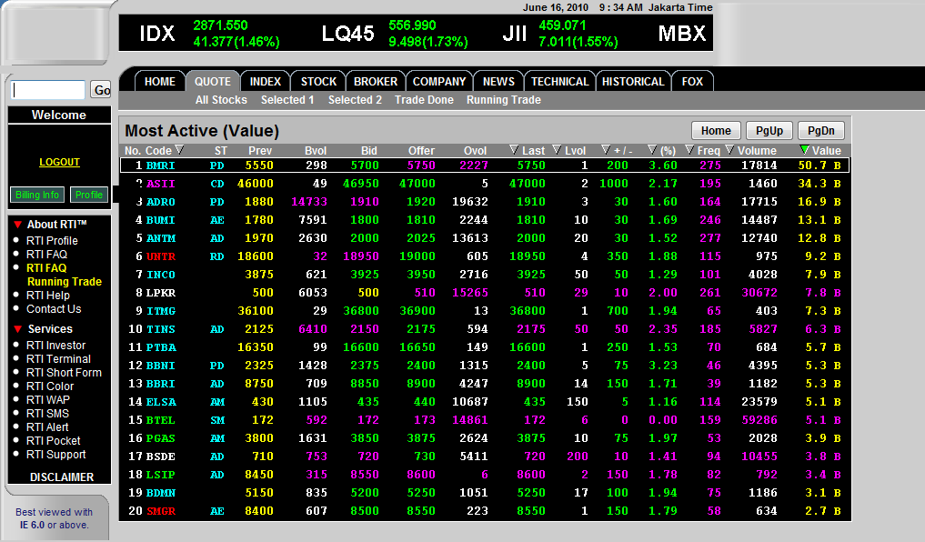Open RTI Support link

point(56,454)
